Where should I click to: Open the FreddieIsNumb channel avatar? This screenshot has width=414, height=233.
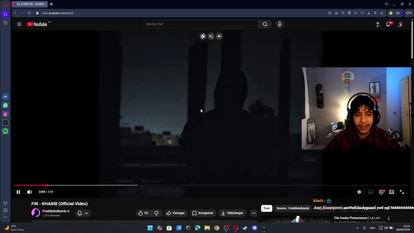coord(36,213)
